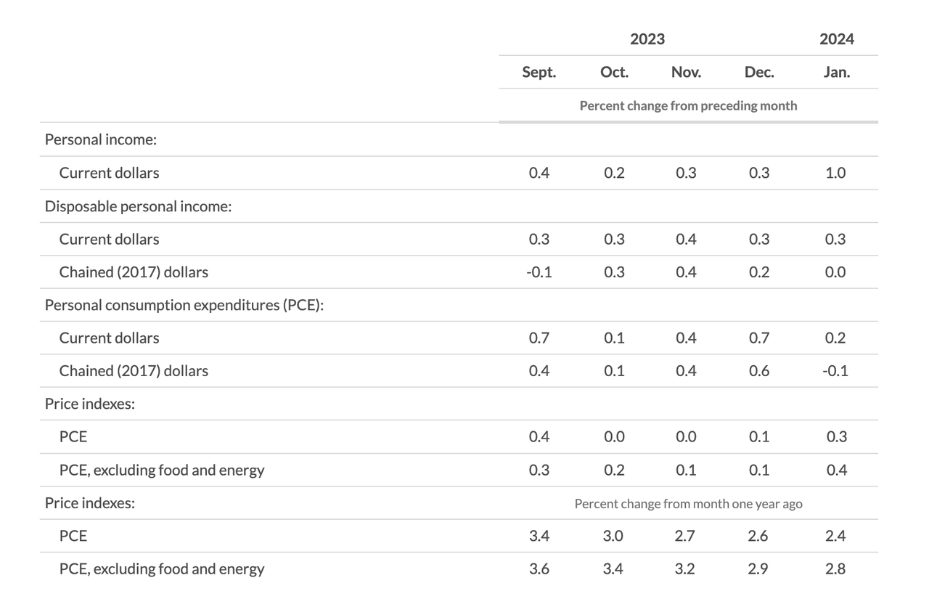Screen dimensions: 929x607
Task: Select the Oct. month column header
Action: [614, 73]
